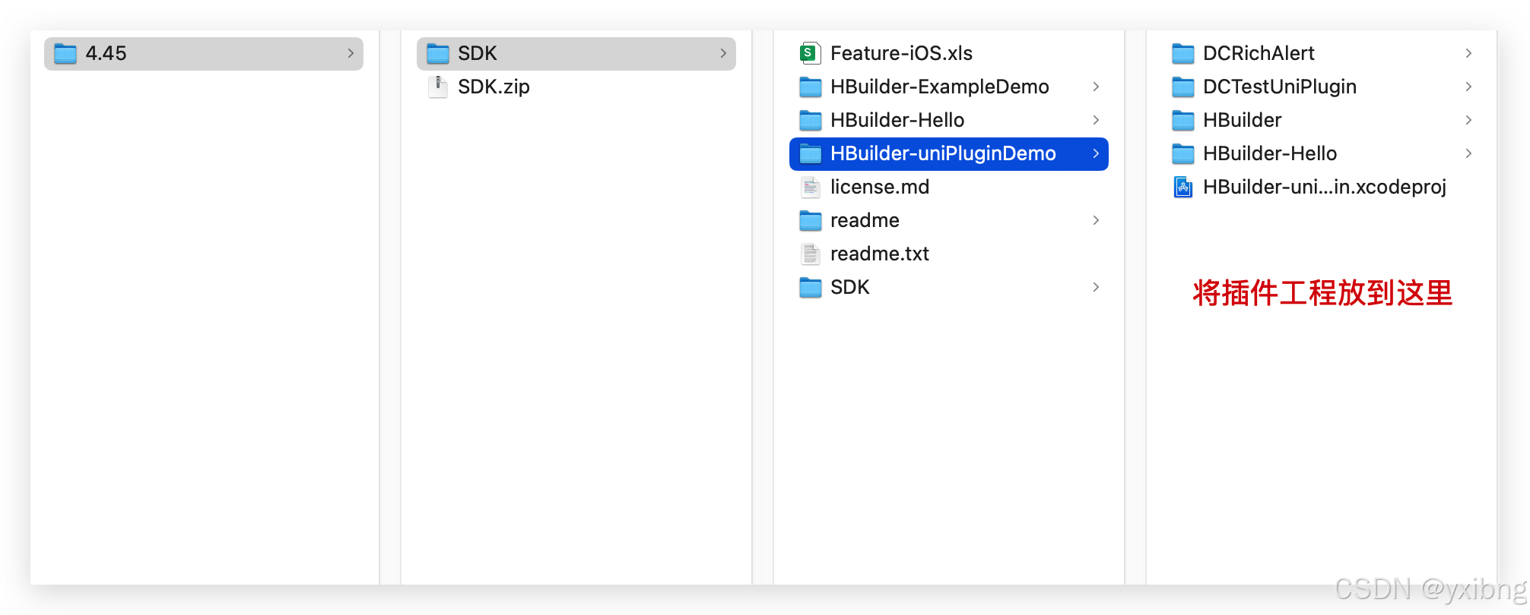This screenshot has width=1530, height=615.
Task: Click the HBuilder-Hello folder icon in third column
Action: (811, 121)
